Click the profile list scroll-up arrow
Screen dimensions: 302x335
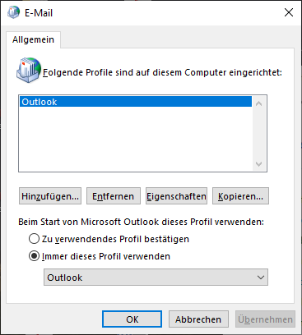pyautogui.click(x=258, y=103)
